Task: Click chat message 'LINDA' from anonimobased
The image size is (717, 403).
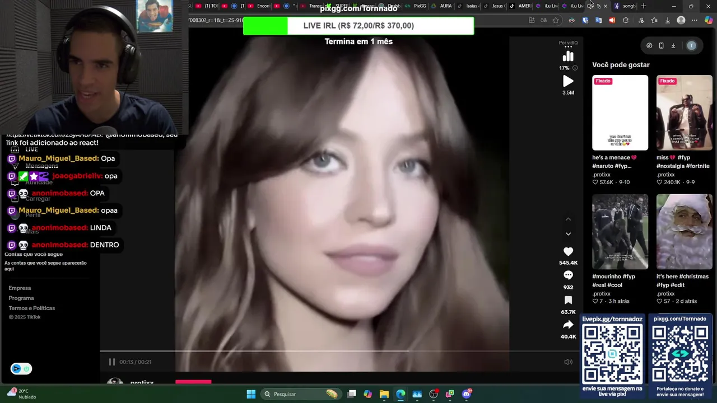Action: coord(101,228)
